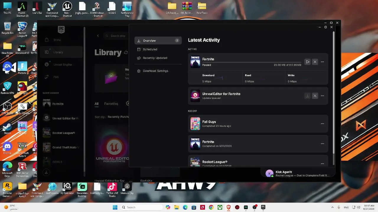Cancel the Fortnite download
This screenshot has height=212, width=378.
click(315, 62)
